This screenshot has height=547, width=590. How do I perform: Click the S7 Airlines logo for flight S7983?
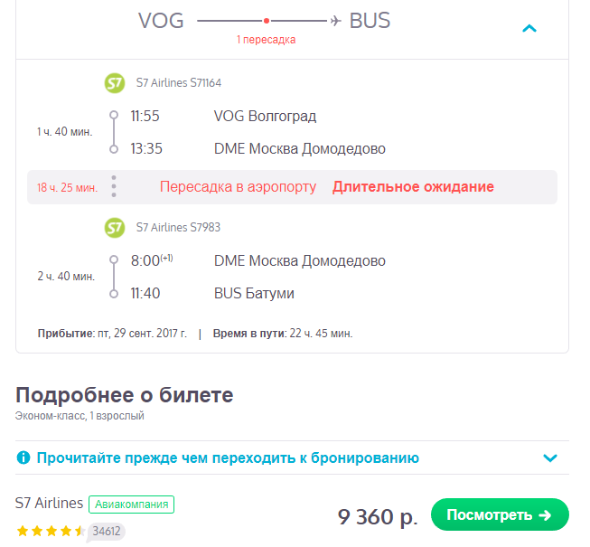(115, 227)
